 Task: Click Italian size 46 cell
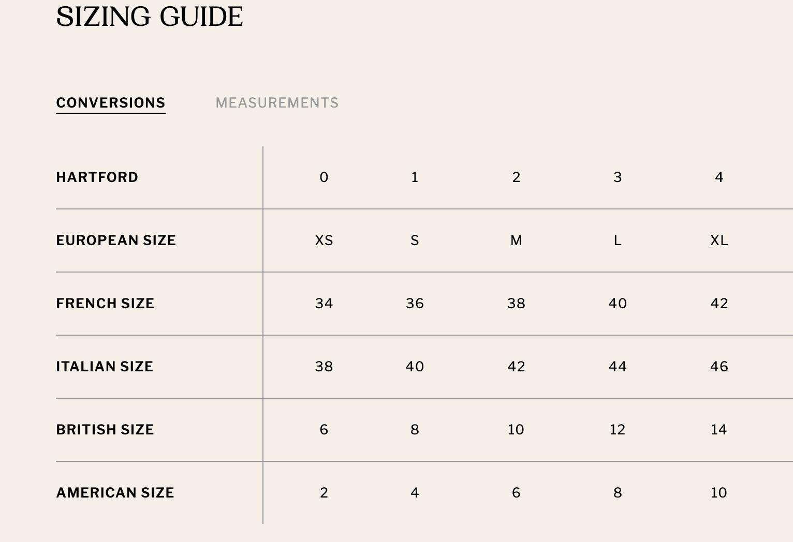719,367
